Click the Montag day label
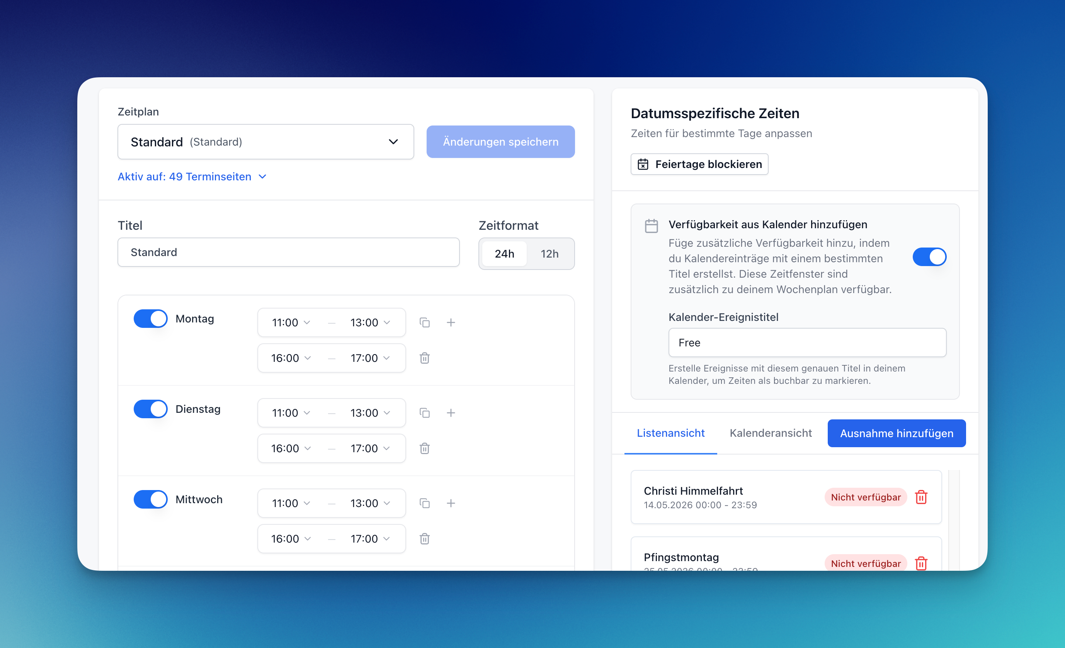1065x648 pixels. 194,319
